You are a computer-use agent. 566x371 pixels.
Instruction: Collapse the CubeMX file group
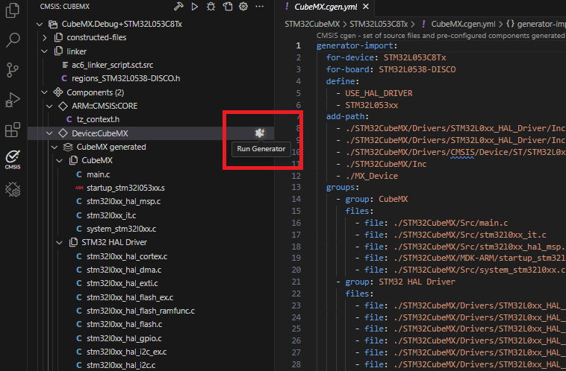coord(60,161)
